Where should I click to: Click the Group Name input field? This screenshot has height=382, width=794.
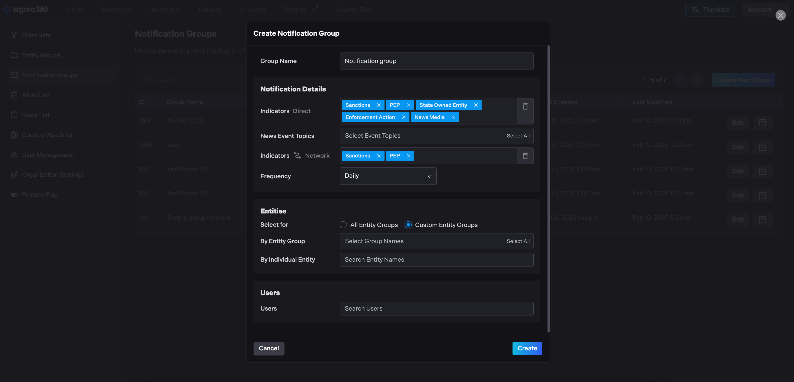436,61
